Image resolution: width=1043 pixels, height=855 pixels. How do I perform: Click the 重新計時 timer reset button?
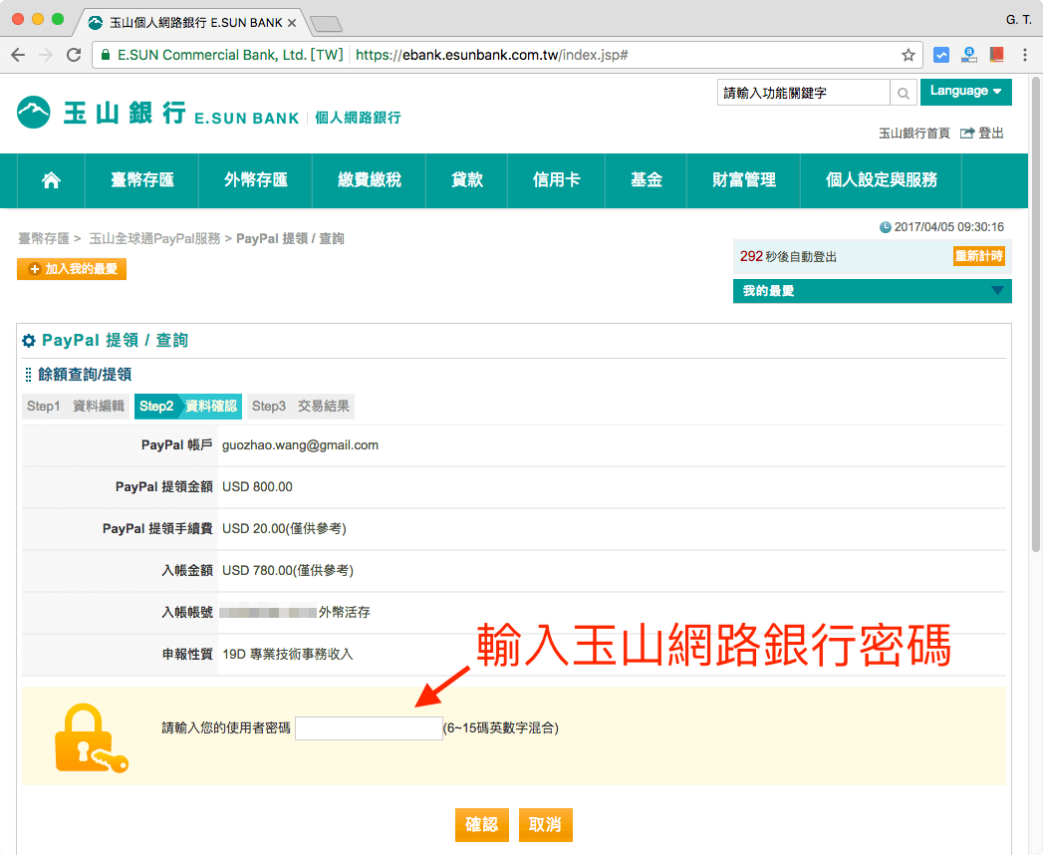980,256
